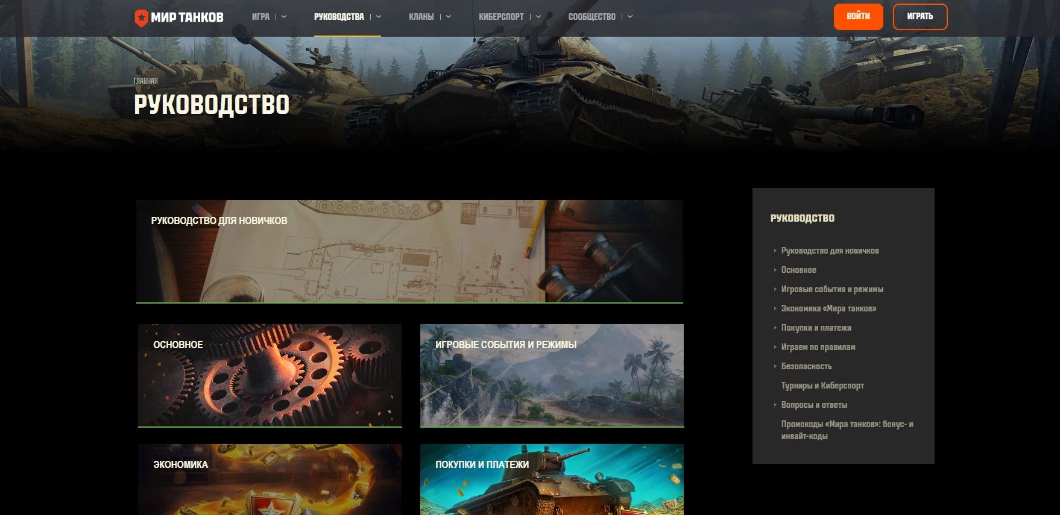Open the Основное gears tile
Viewport: 1060px width, 515px height.
pyautogui.click(x=270, y=375)
